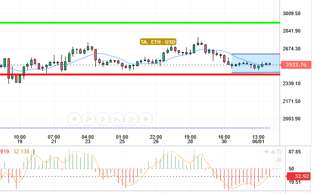Select the blue shaded rectangle drawing
This screenshot has height=194, width=314.
tap(256, 63)
